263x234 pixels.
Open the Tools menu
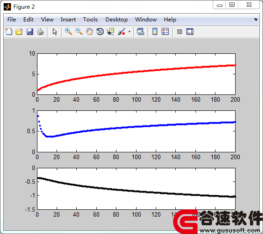click(90, 20)
